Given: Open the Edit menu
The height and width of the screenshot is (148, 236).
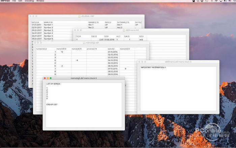Looking at the screenshot, I should 20,1.
